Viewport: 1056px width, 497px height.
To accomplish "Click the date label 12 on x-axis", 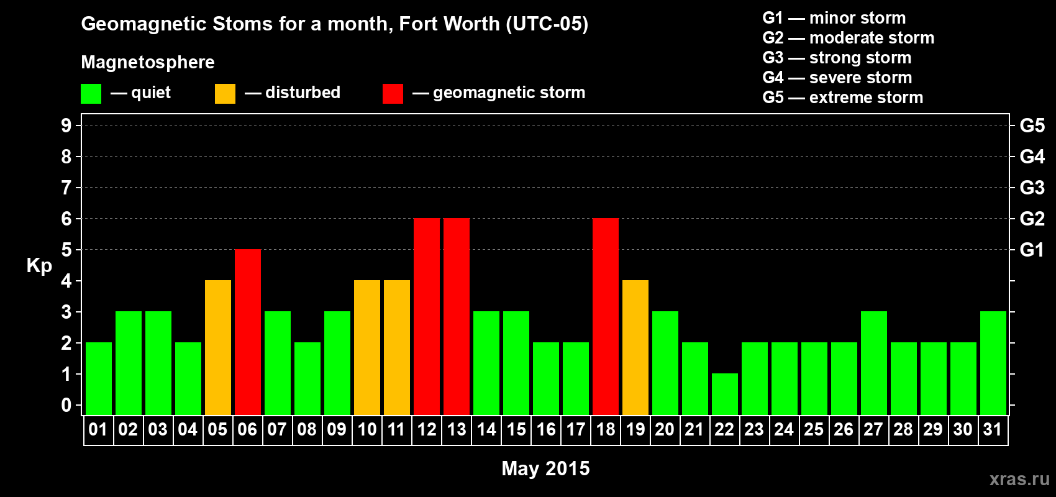I will click(x=426, y=430).
